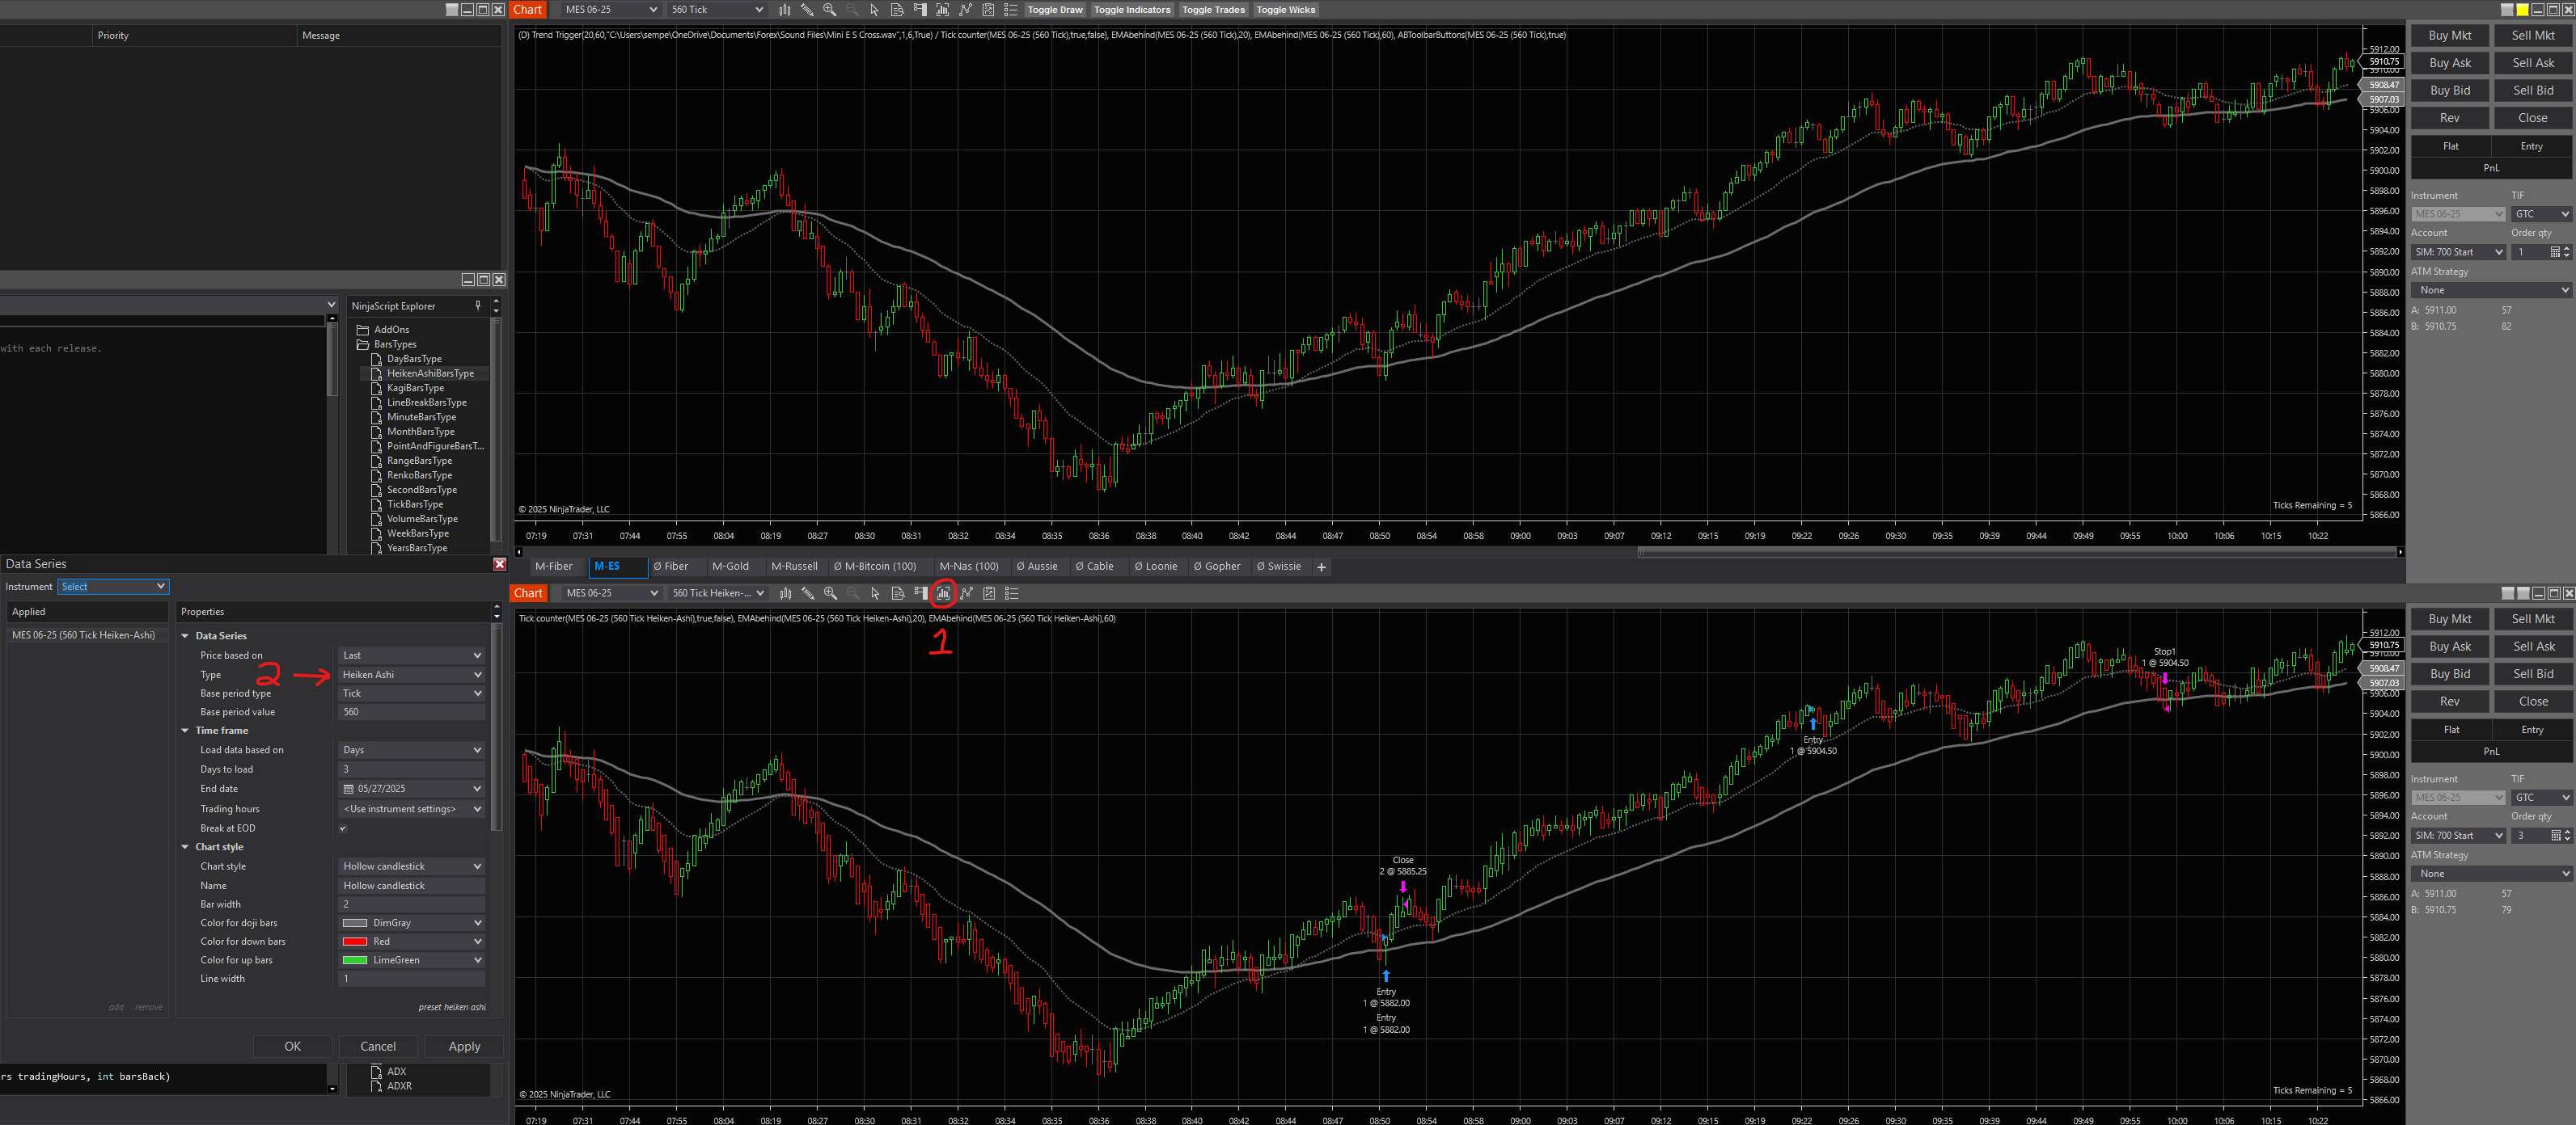Open Properties list icon in bottom chart toolbar
The width and height of the screenshot is (2576, 1125).
(1012, 593)
